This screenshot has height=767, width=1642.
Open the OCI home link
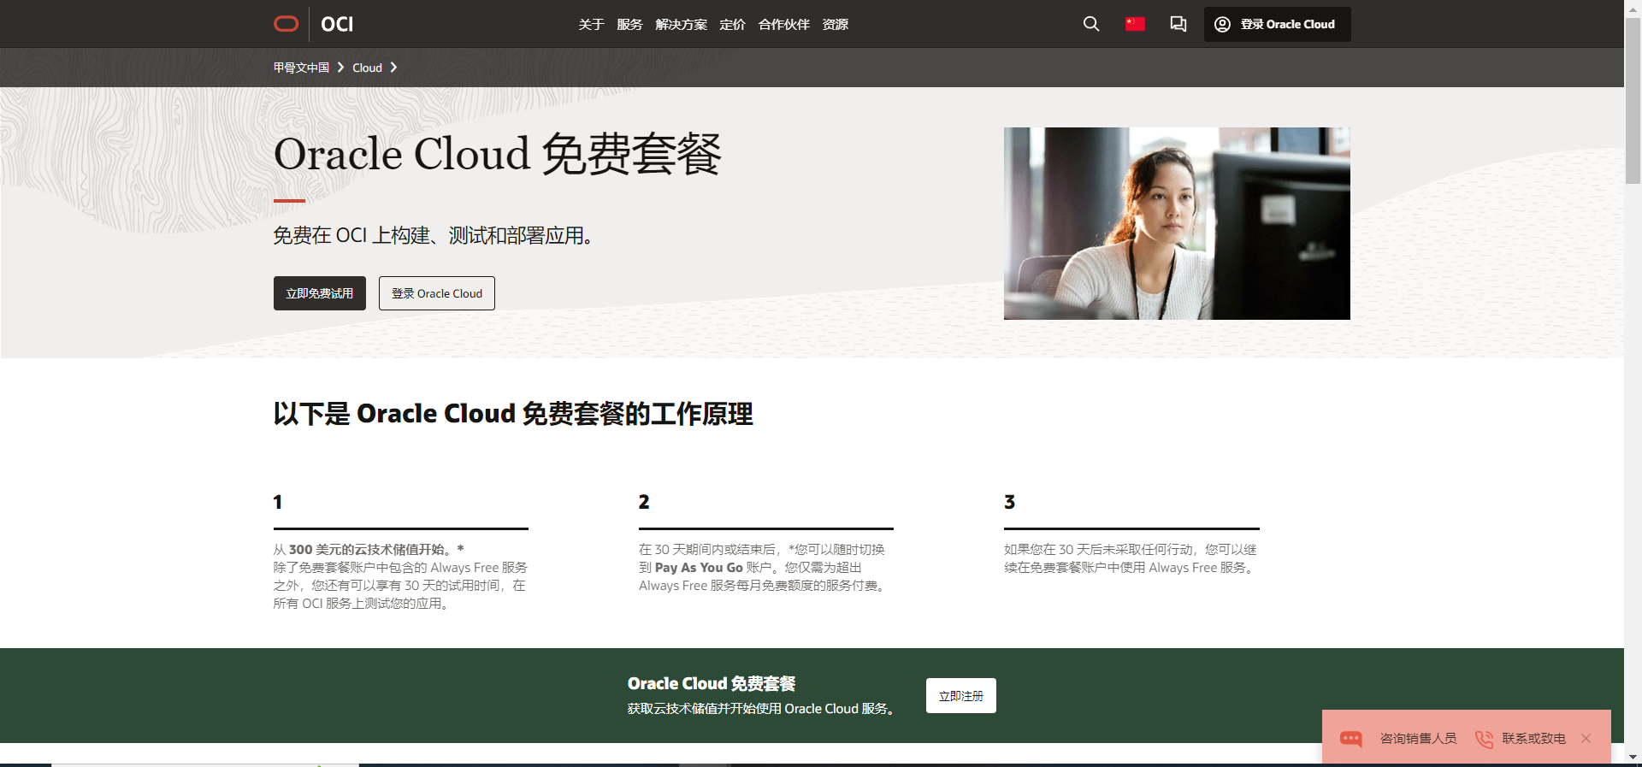[x=337, y=24]
